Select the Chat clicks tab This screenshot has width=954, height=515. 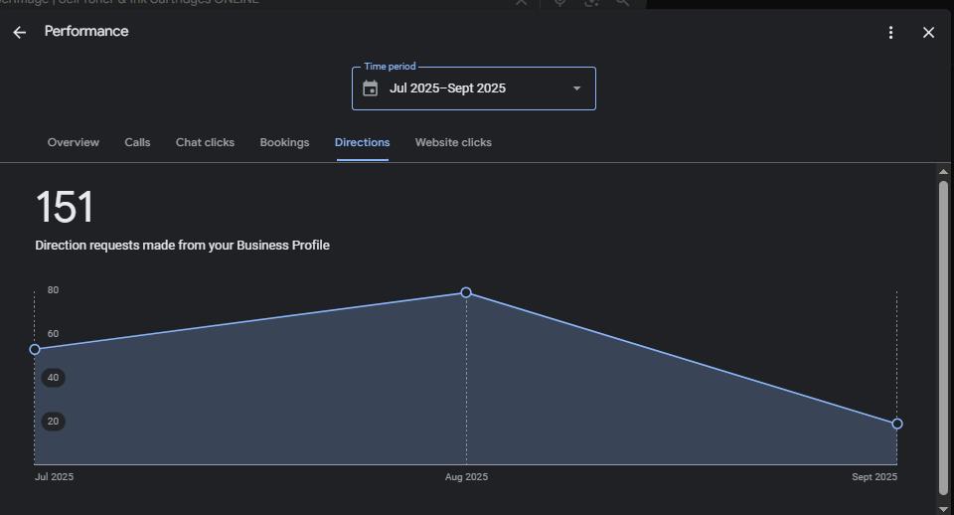click(205, 142)
